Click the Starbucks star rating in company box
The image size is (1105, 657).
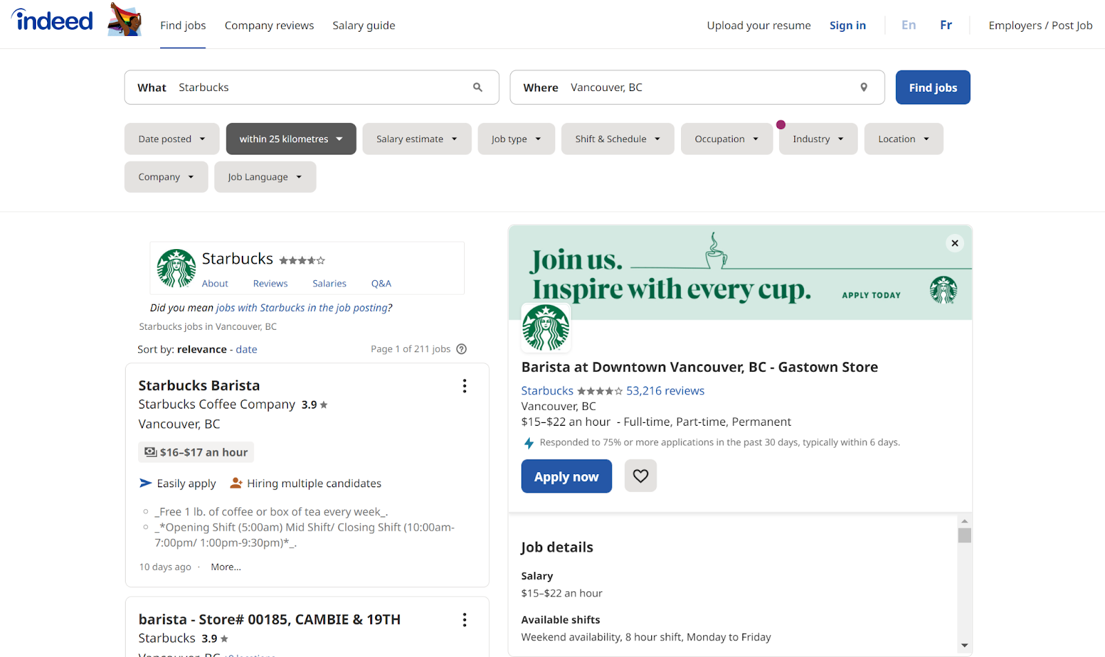[302, 260]
